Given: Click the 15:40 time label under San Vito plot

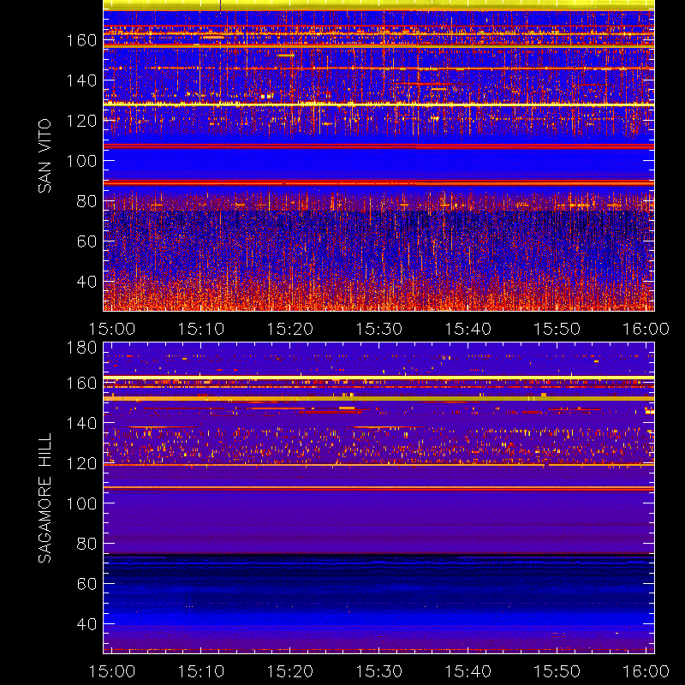Looking at the screenshot, I should pyautogui.click(x=468, y=329).
